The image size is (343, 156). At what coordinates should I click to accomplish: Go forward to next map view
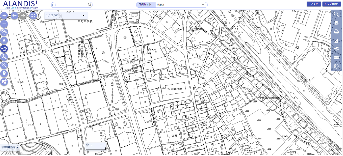tap(23, 16)
